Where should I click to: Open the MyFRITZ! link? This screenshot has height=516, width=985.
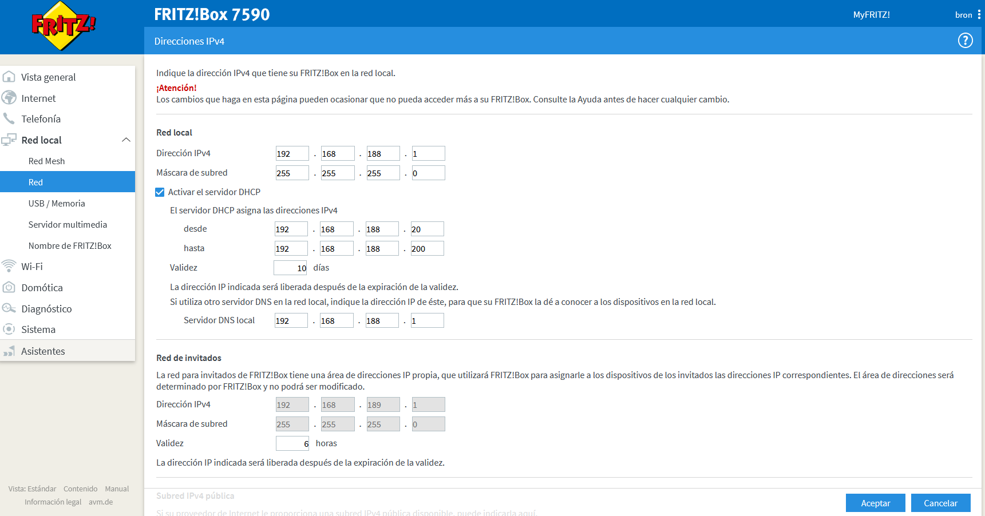click(x=871, y=15)
